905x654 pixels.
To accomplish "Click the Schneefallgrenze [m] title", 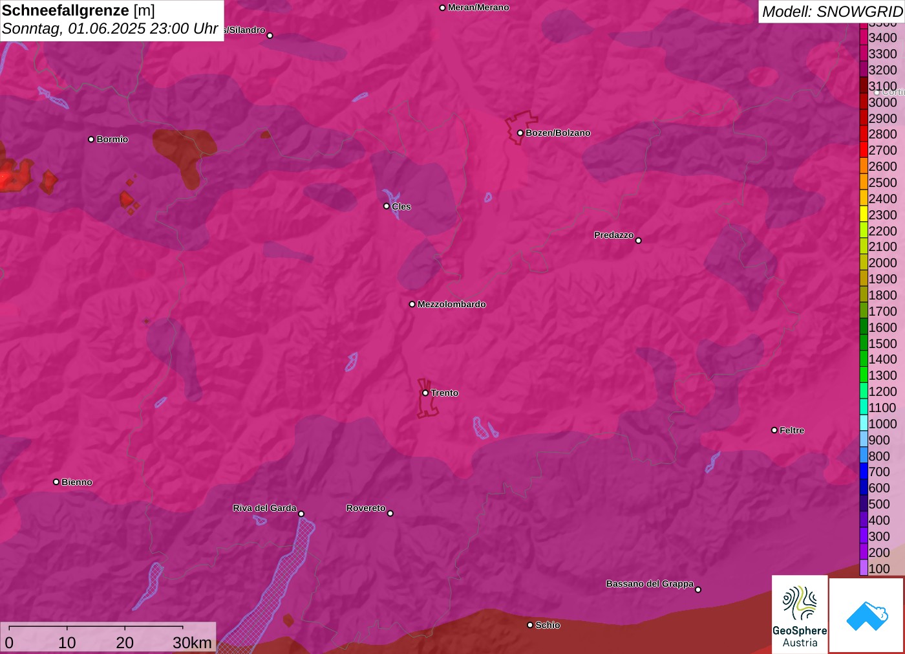I will pos(78,10).
